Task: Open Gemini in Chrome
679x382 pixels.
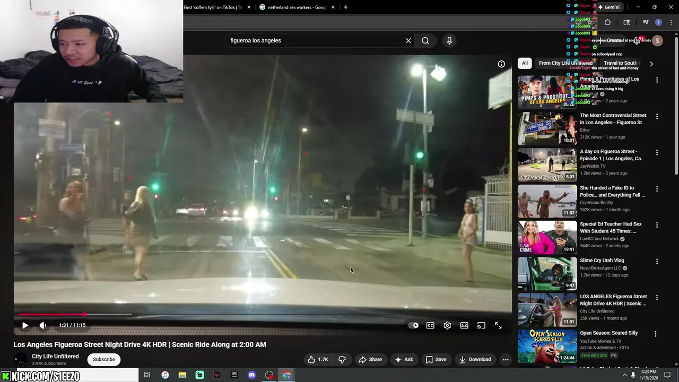Action: [608, 7]
